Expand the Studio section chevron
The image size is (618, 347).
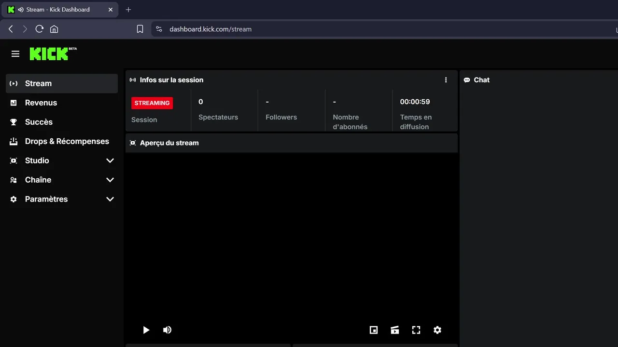point(110,160)
